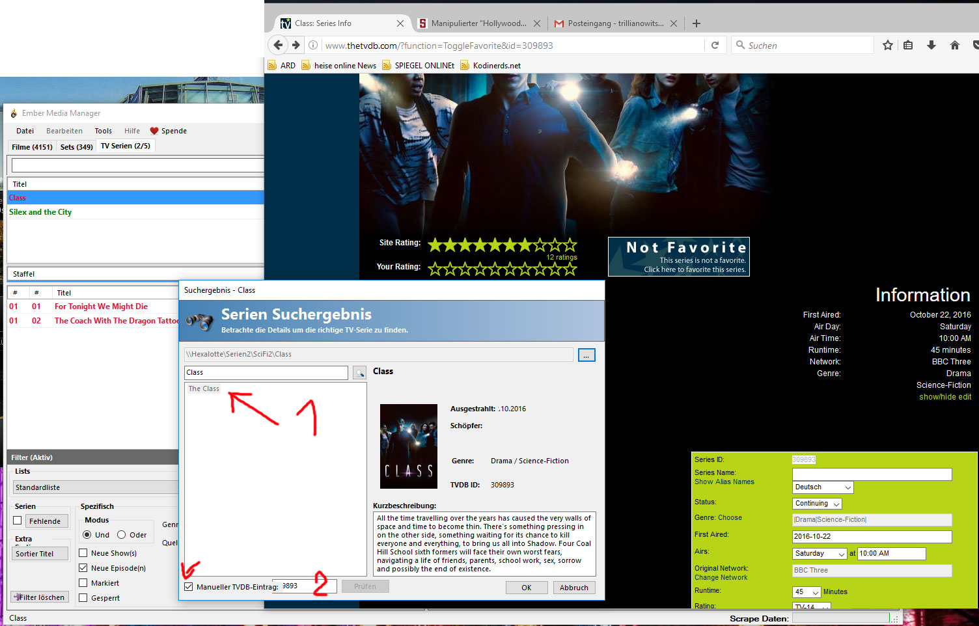Open the Standardliste list dropdown
Image resolution: width=979 pixels, height=626 pixels.
(95, 487)
